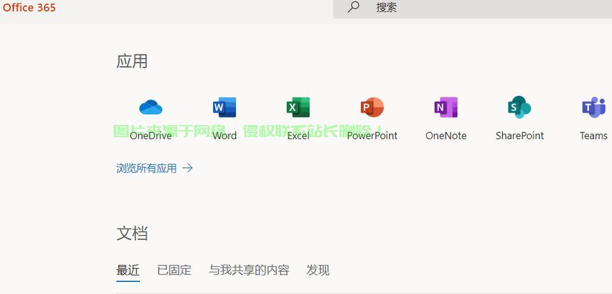Open the OneDrive cloud icon
612x294 pixels.
point(151,107)
